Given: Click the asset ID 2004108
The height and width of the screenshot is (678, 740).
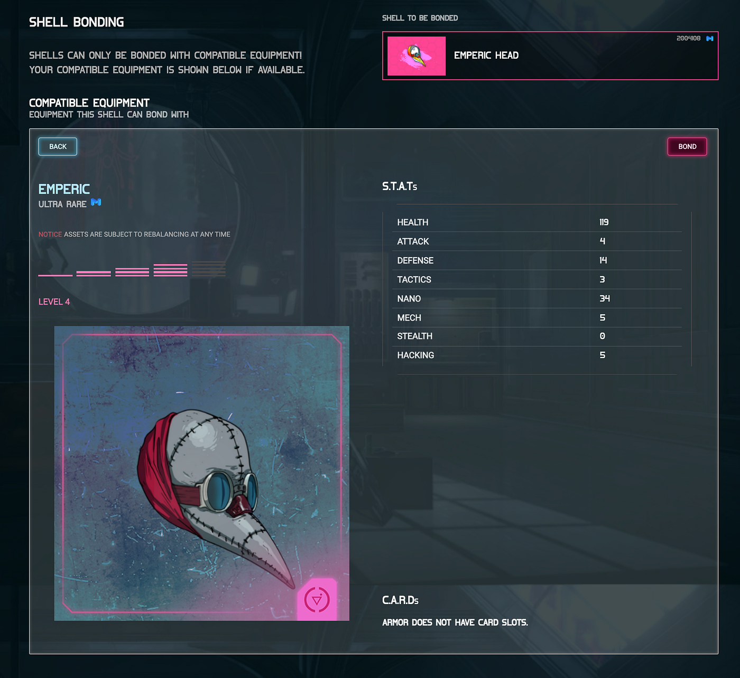Looking at the screenshot, I should pyautogui.click(x=689, y=39).
